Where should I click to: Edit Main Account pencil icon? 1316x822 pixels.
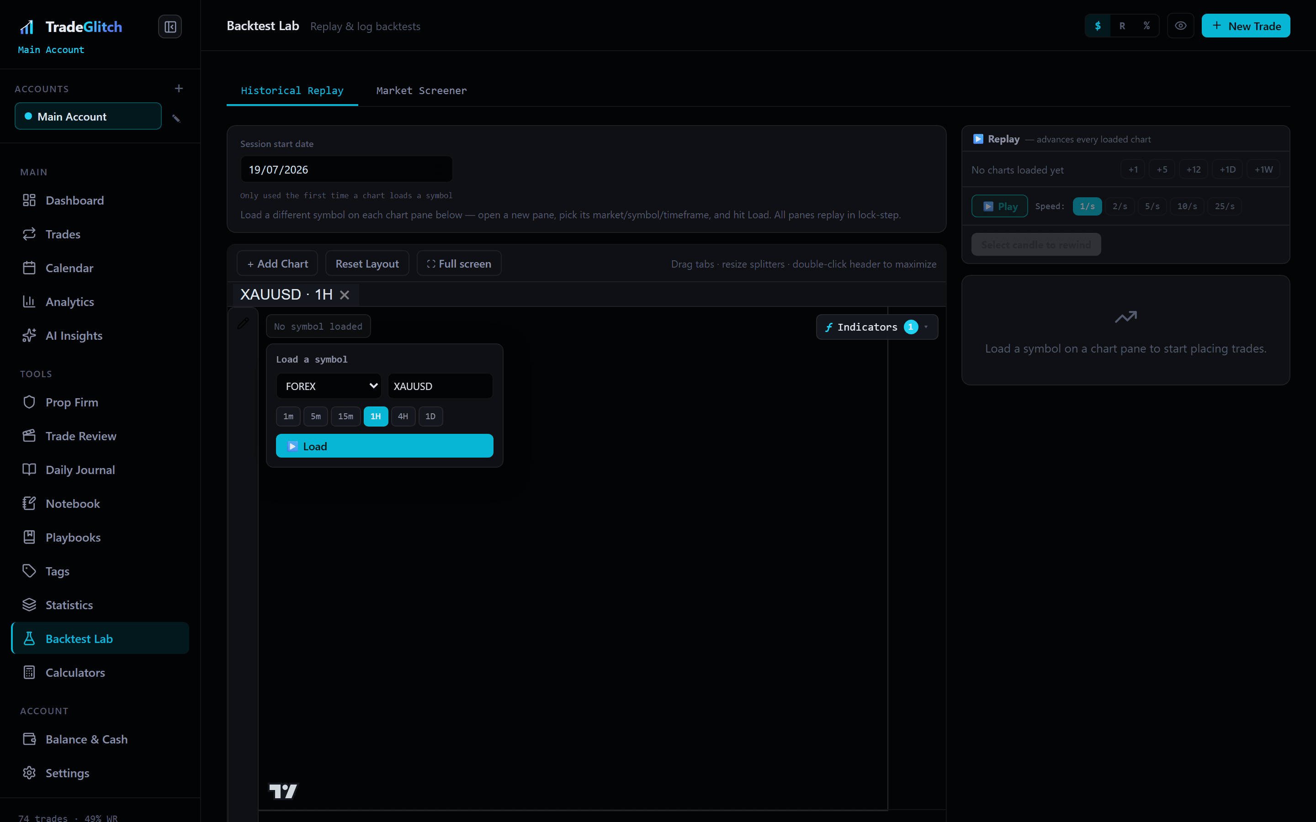pyautogui.click(x=176, y=118)
